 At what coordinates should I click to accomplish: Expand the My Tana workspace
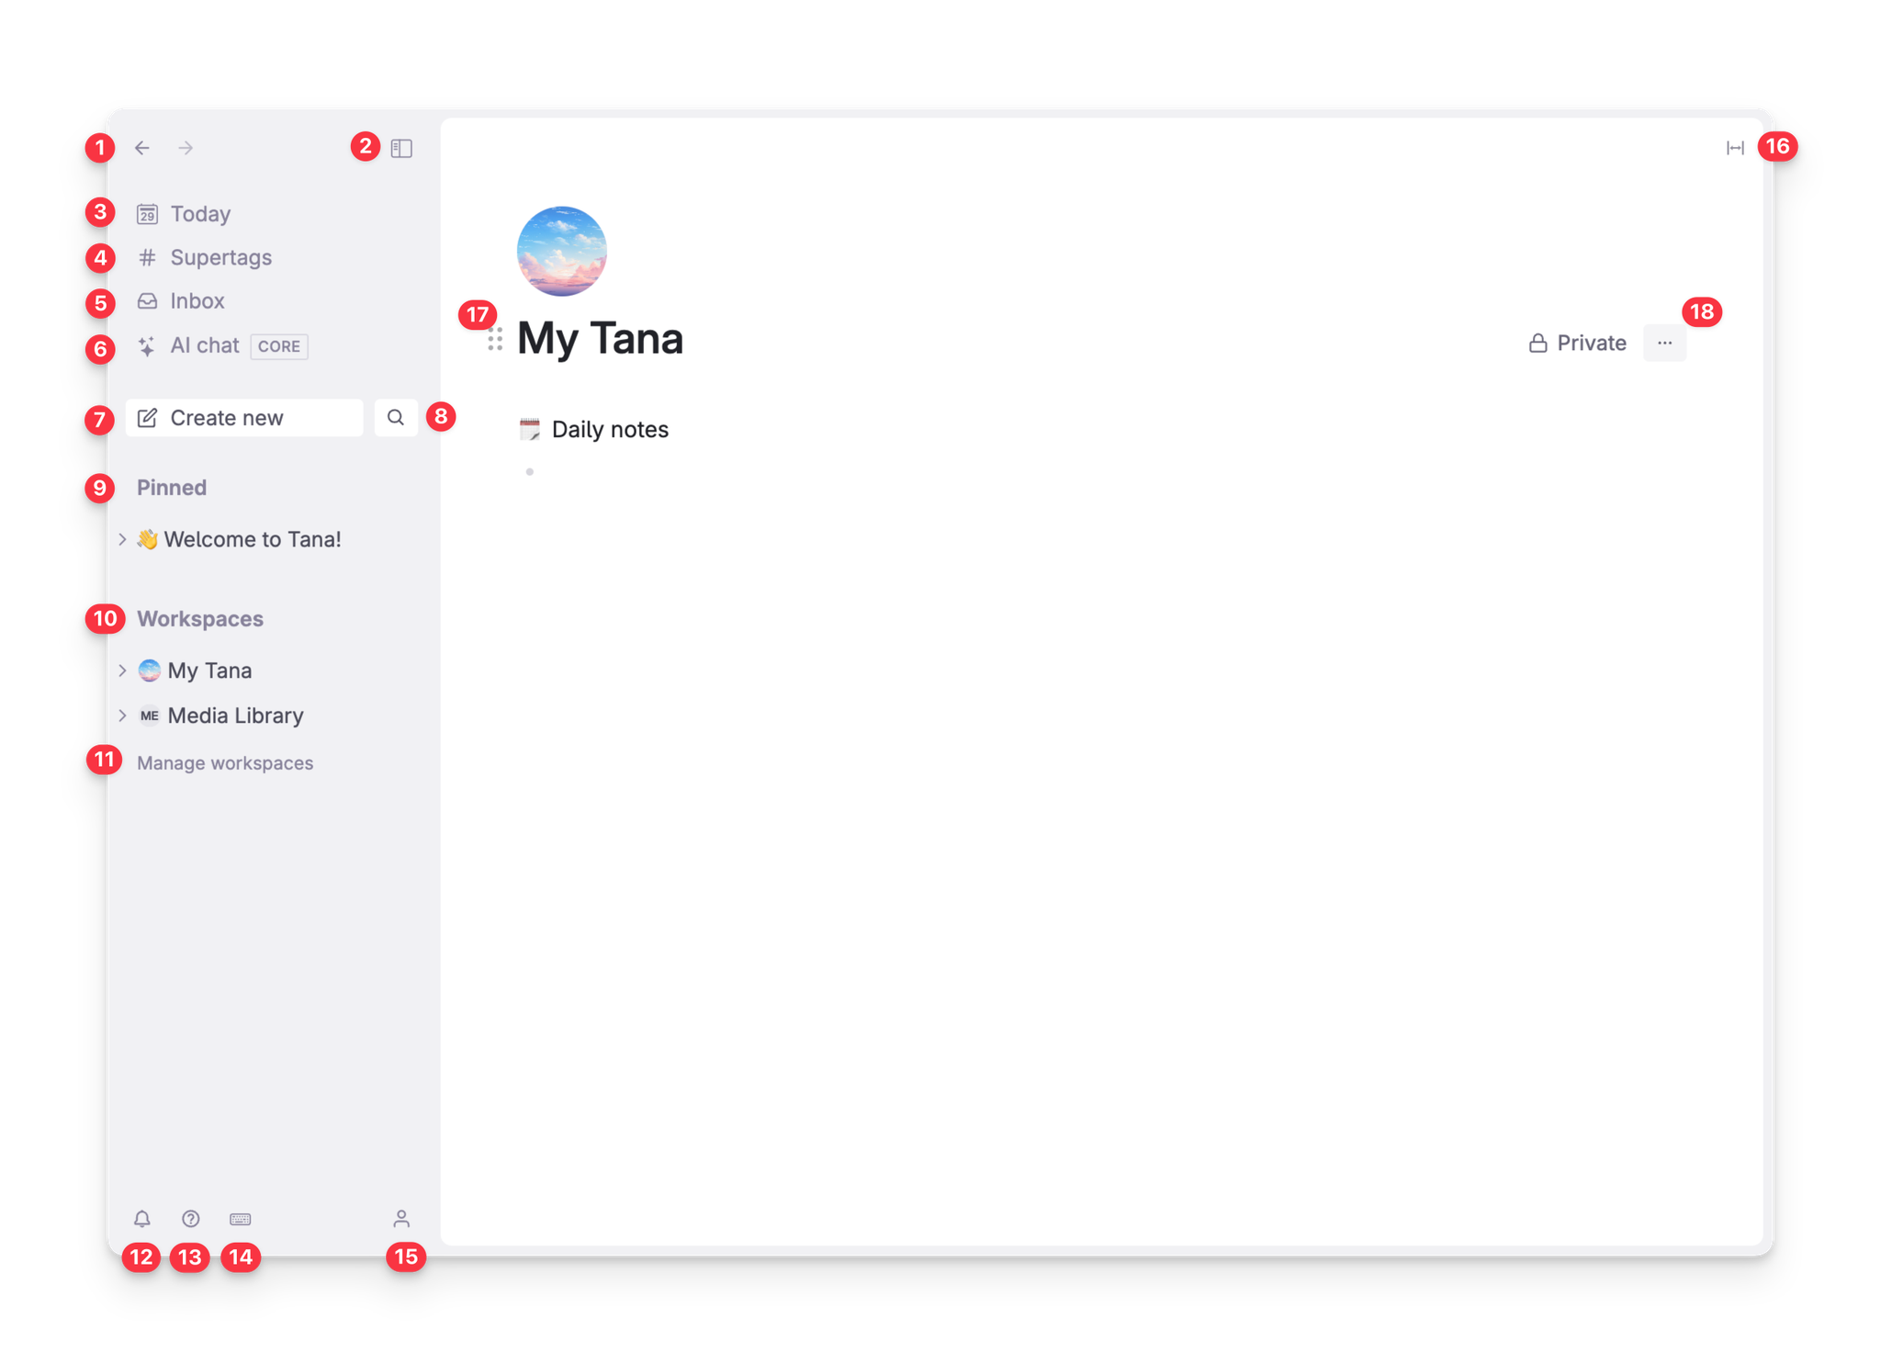122,671
